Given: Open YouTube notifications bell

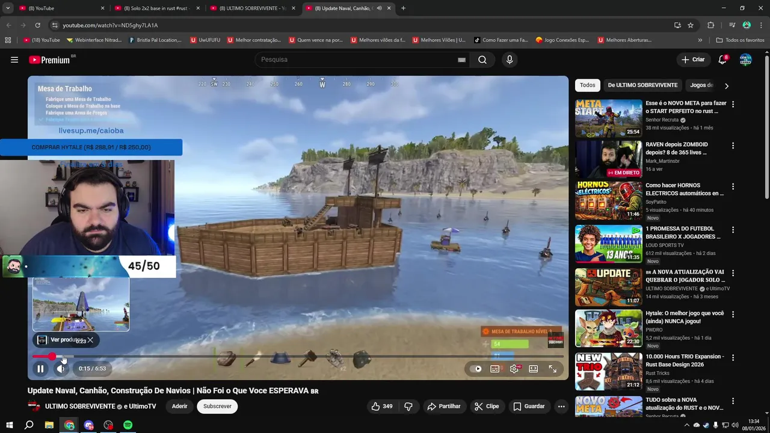Looking at the screenshot, I should (x=722, y=60).
